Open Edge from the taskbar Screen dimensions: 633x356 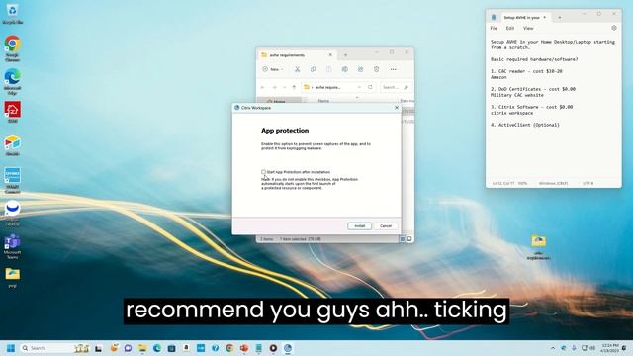(x=157, y=348)
